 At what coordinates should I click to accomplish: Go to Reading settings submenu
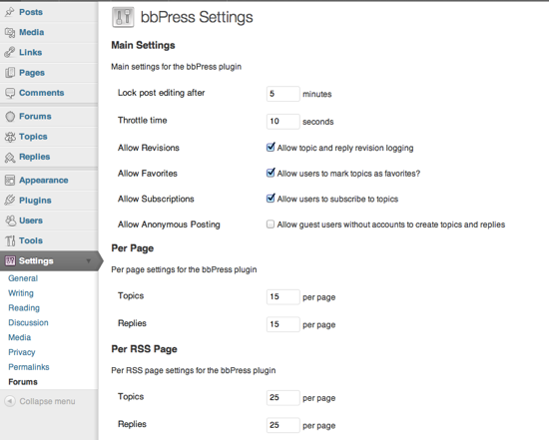(x=24, y=308)
